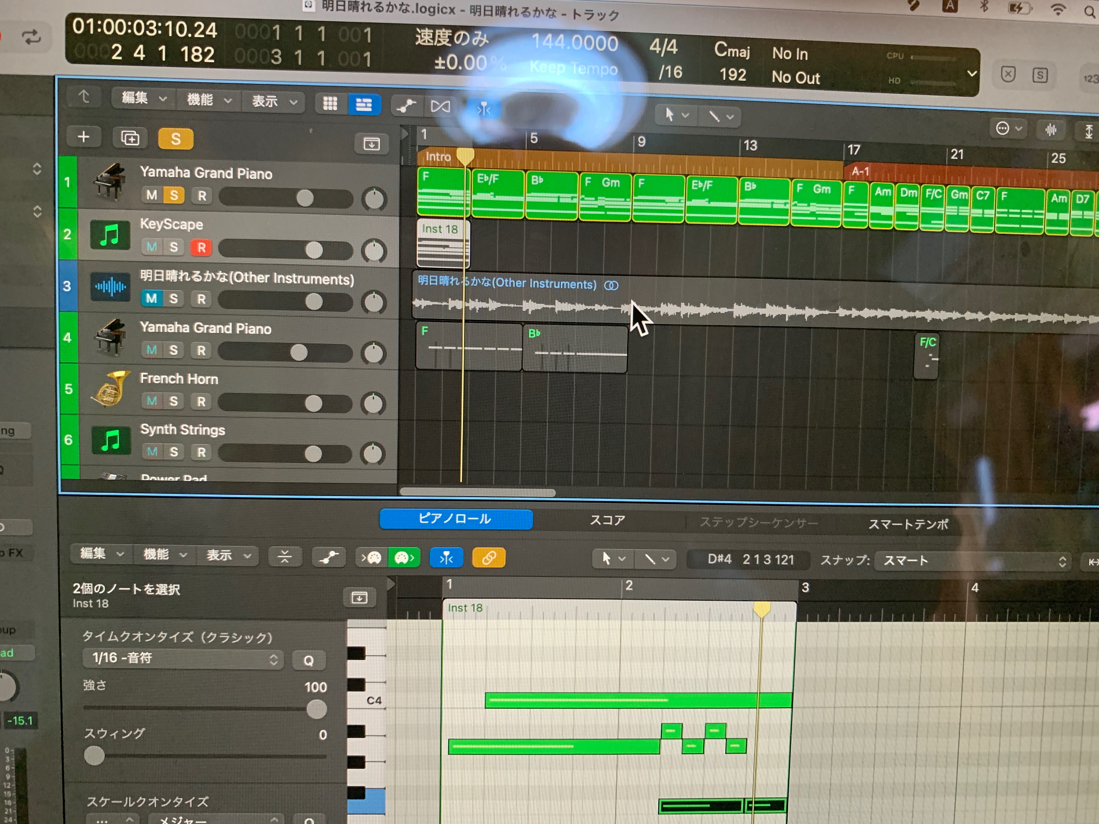Click the orange link icon in piano roll
The height and width of the screenshot is (824, 1099).
click(x=488, y=557)
